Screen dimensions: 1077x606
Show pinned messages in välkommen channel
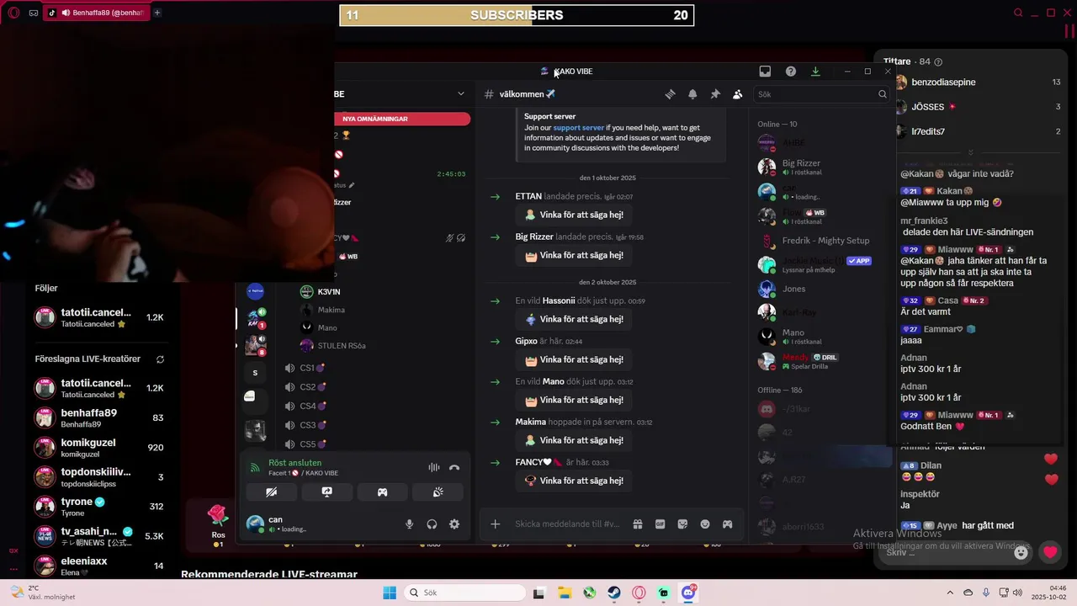point(715,94)
